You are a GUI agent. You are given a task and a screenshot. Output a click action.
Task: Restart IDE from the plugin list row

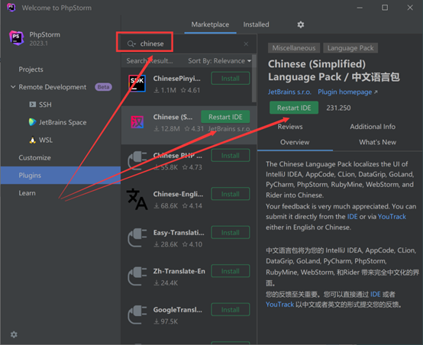coord(225,117)
